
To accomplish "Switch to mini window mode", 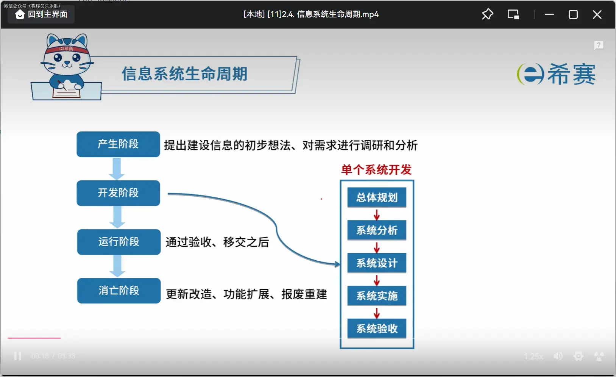I will (x=513, y=14).
